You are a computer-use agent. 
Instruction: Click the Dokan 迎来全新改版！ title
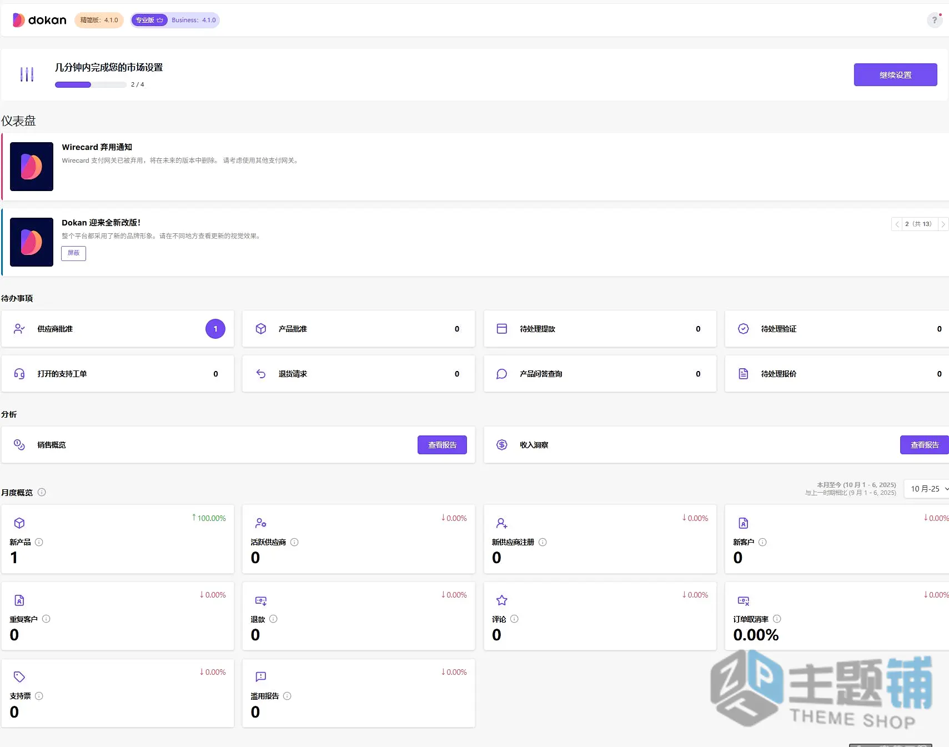(101, 223)
